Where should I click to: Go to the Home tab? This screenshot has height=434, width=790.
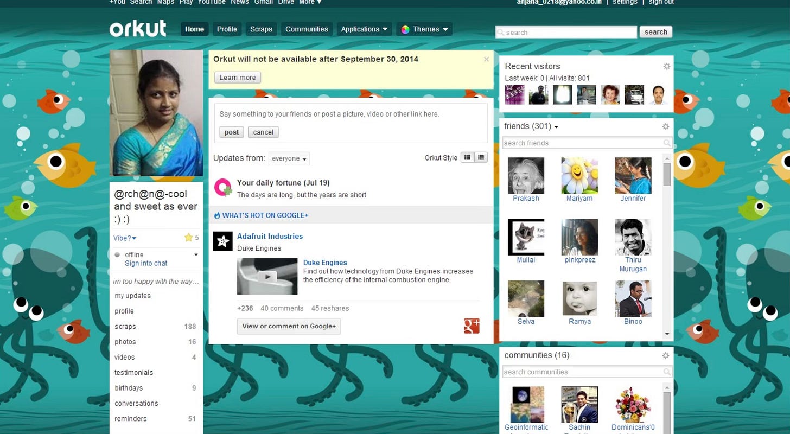[x=194, y=29]
